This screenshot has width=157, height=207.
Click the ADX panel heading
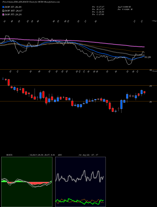[60, 155]
